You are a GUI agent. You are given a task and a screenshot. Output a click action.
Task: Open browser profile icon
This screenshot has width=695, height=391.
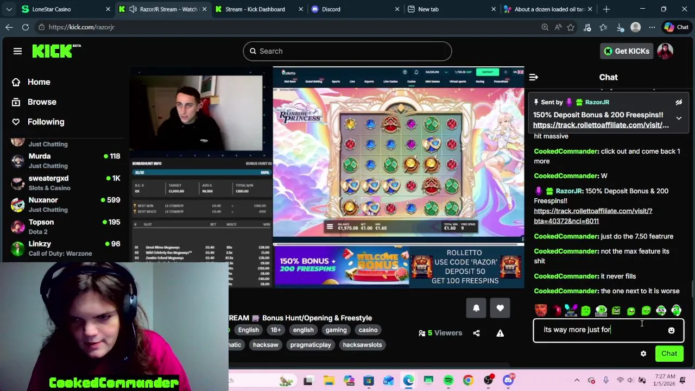[x=635, y=27]
